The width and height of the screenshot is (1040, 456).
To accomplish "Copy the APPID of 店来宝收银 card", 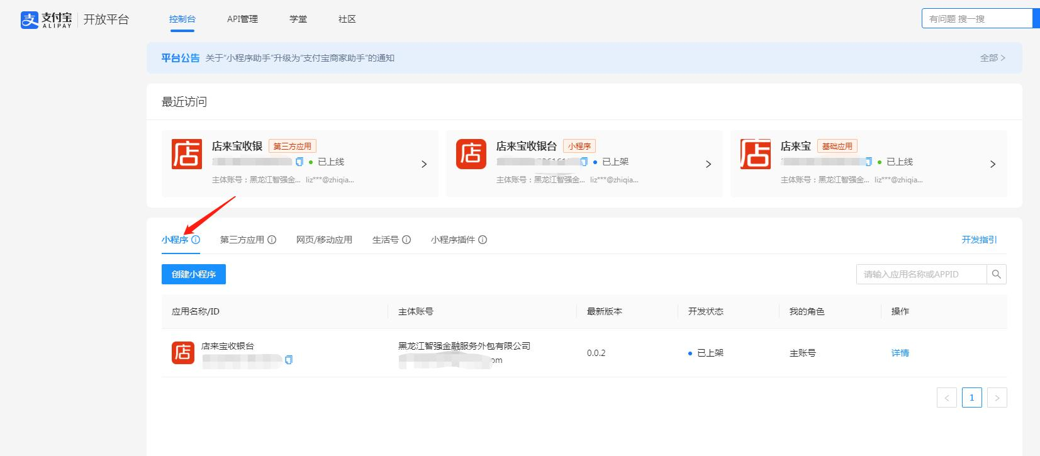I will pos(299,162).
